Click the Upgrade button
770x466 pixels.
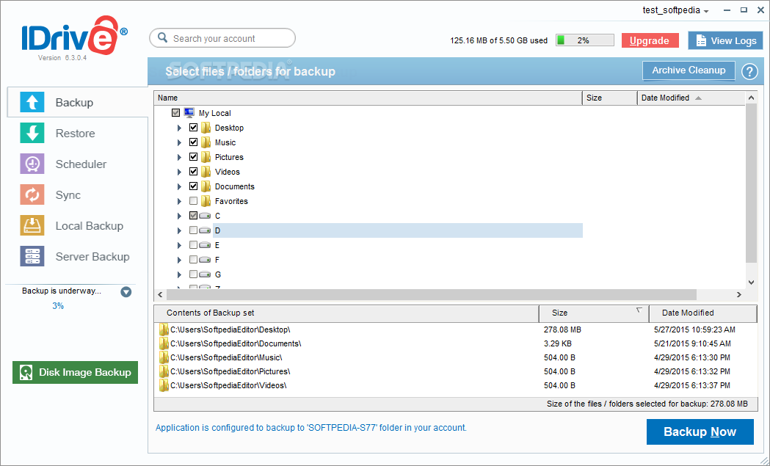[x=650, y=41]
